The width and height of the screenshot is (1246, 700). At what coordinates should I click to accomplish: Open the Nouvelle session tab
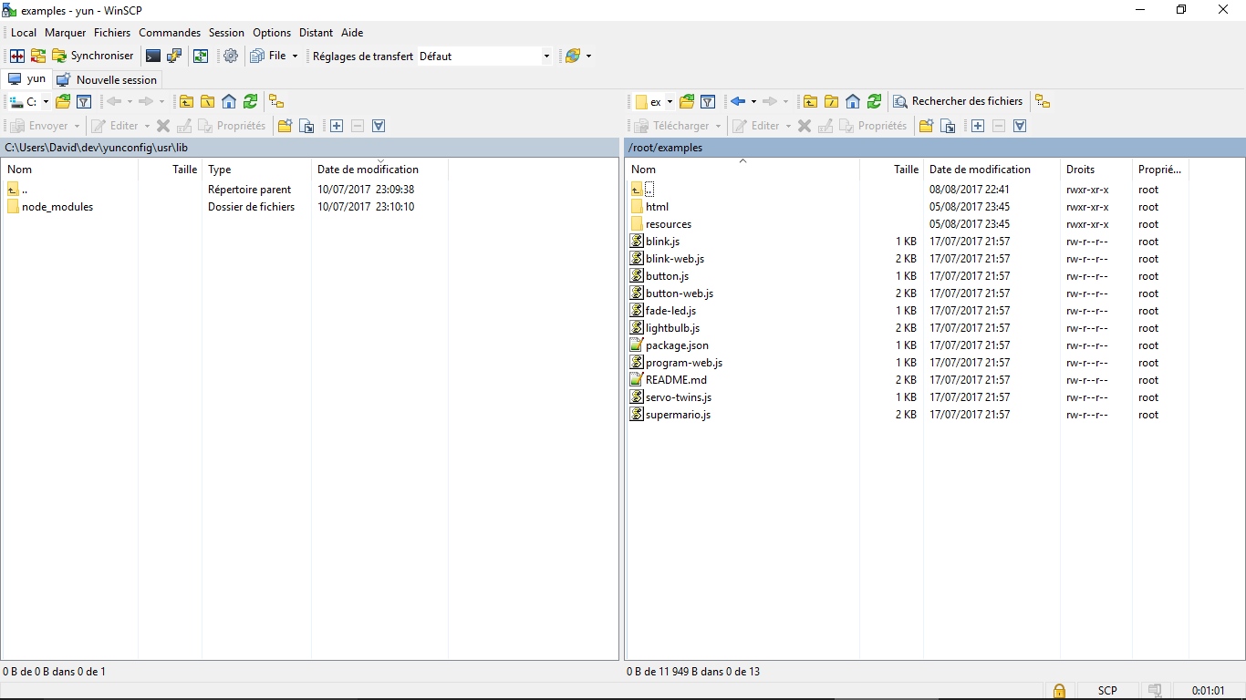(108, 80)
